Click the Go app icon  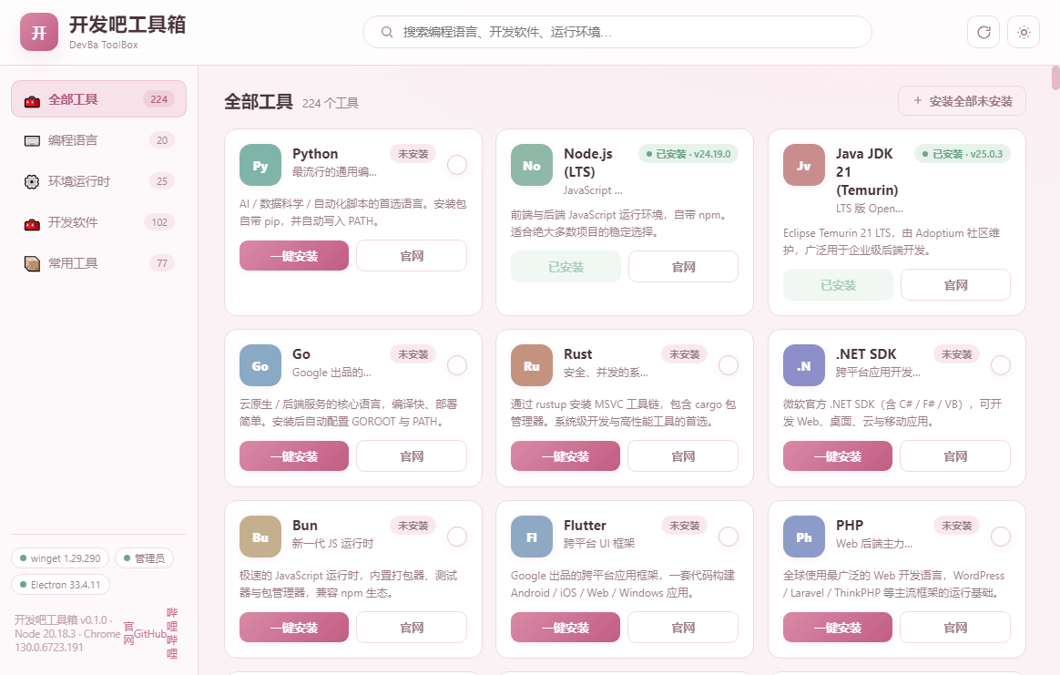click(260, 365)
